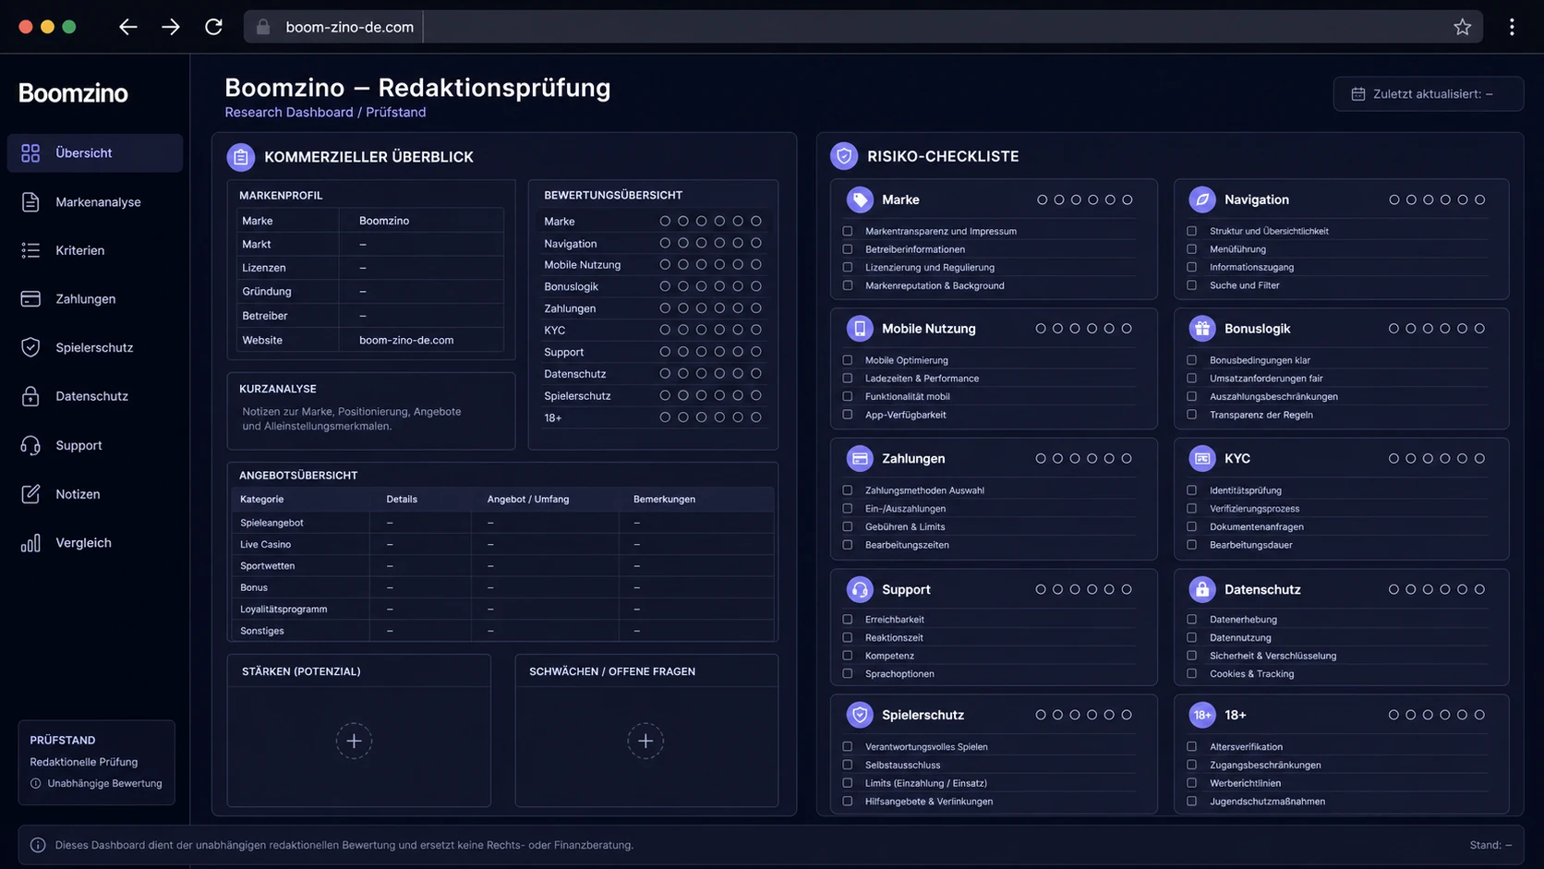The width and height of the screenshot is (1544, 869).
Task: Select Vergleich in the sidebar
Action: (95, 543)
